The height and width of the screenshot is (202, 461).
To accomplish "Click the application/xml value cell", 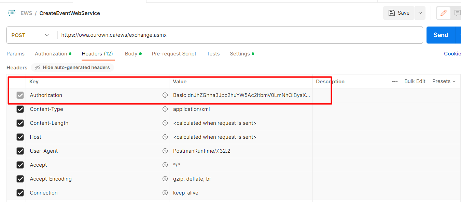I will [241, 109].
